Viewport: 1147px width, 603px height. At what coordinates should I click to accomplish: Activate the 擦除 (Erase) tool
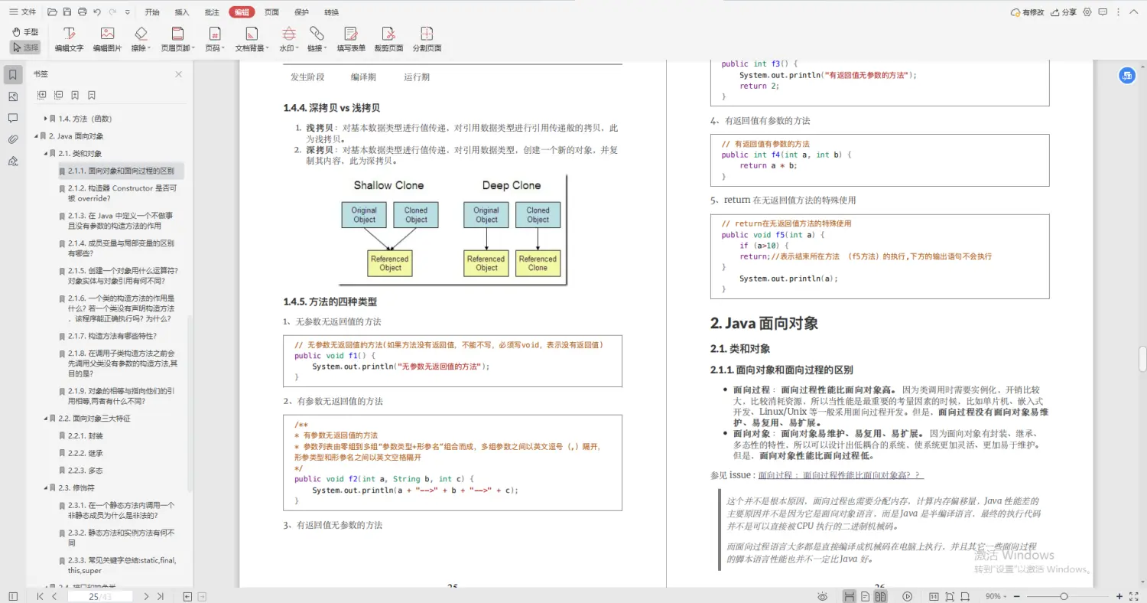(x=140, y=40)
